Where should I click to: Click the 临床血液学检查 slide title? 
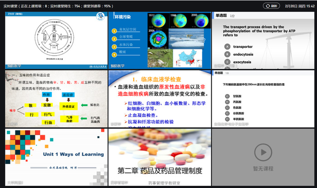coord(156,79)
